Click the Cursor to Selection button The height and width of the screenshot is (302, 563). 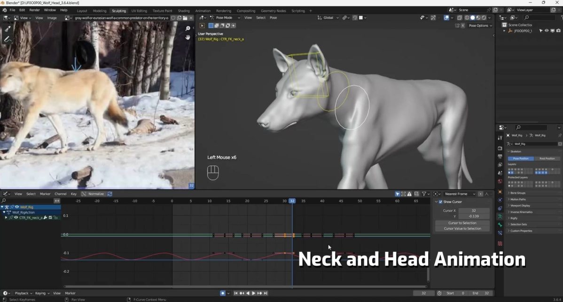462,223
